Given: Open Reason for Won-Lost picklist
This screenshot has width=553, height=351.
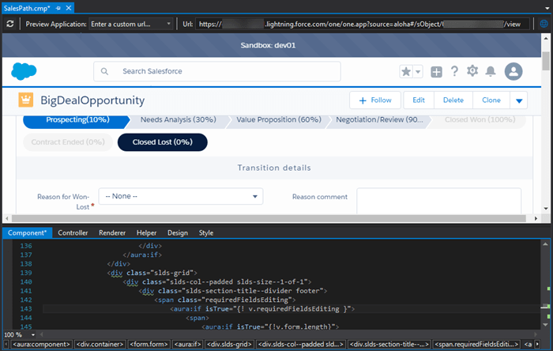Looking at the screenshot, I should click(x=181, y=196).
